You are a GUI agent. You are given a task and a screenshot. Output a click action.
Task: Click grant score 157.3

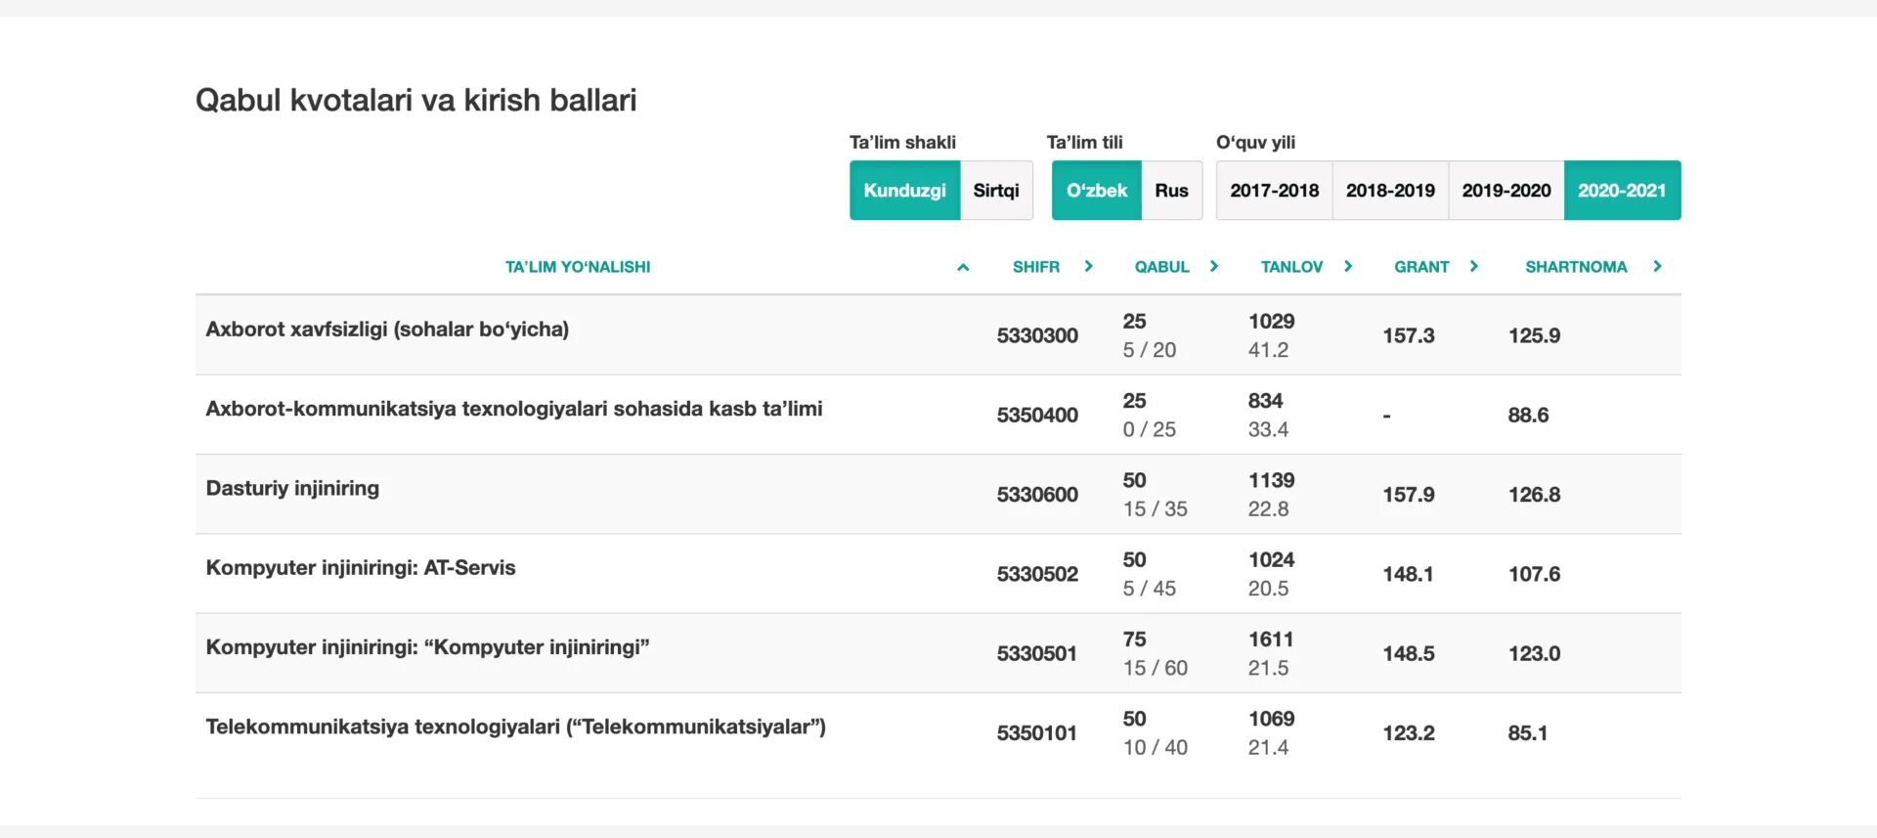1409,335
